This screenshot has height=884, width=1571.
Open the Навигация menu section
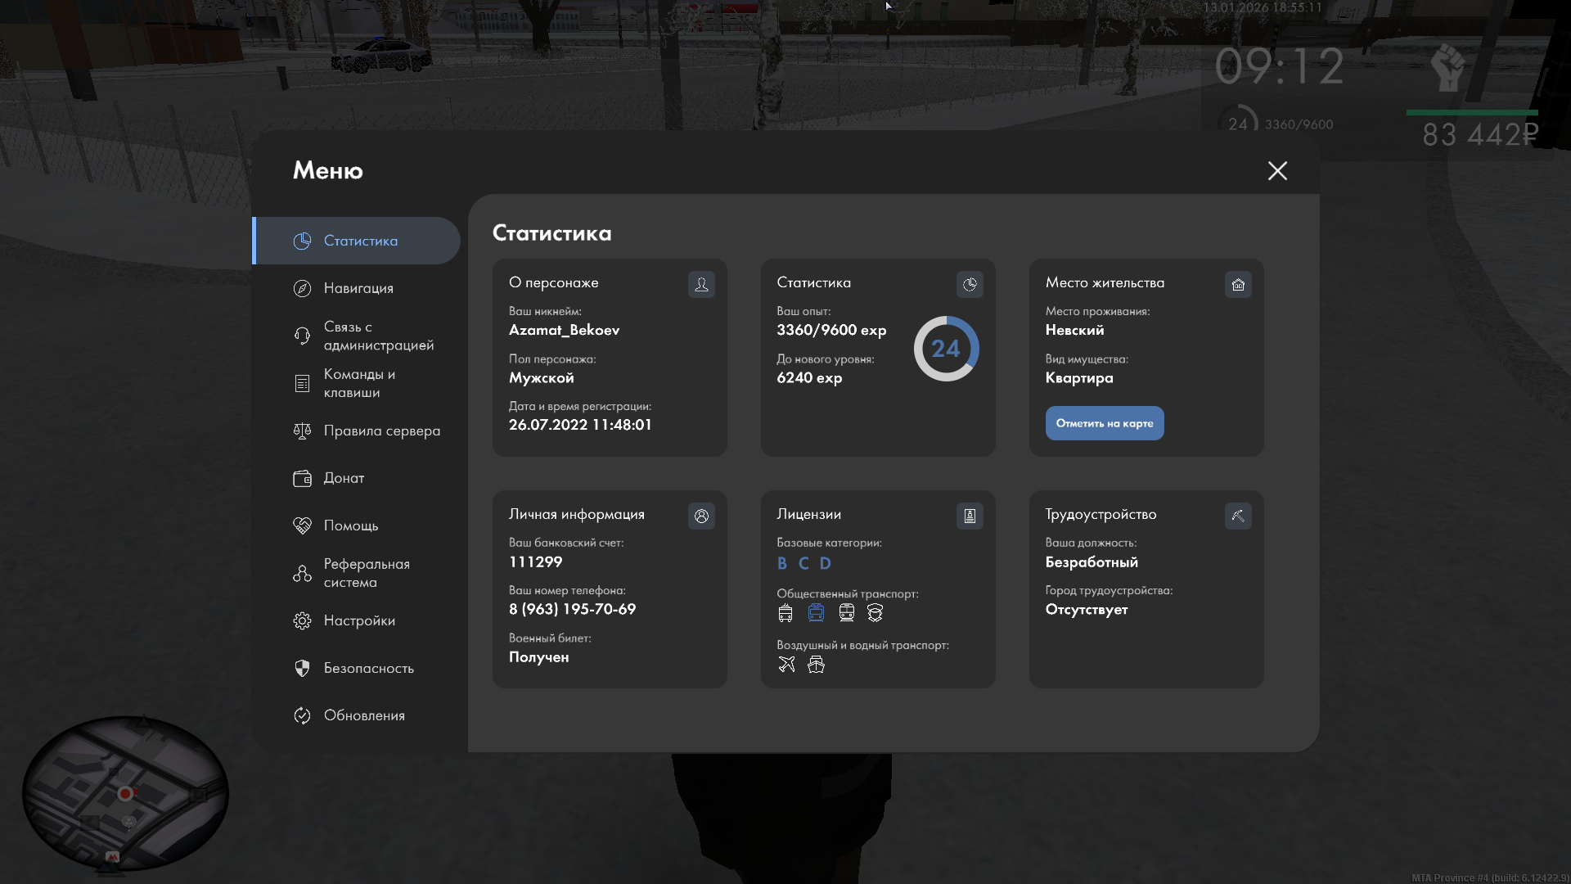[358, 288]
